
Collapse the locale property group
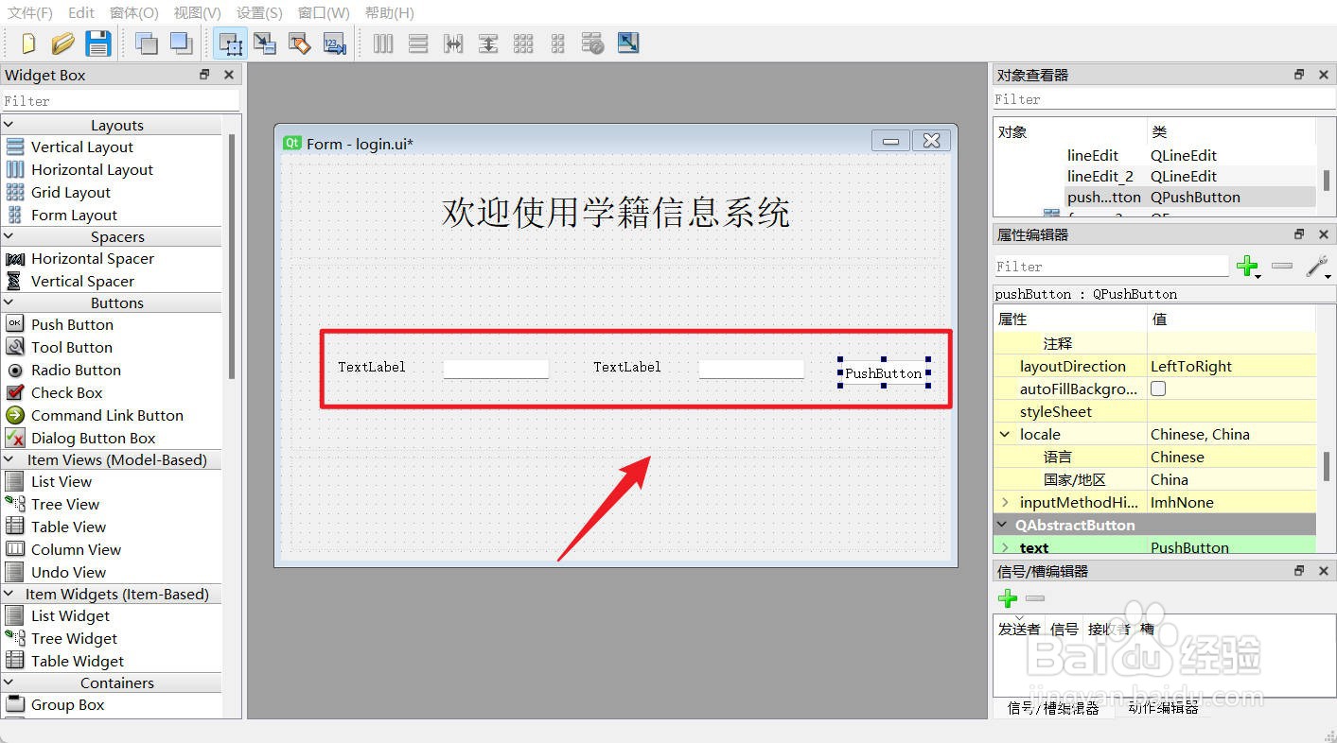point(1005,434)
